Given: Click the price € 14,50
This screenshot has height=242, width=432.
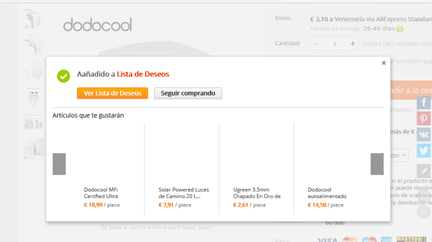Looking at the screenshot, I should [317, 205].
